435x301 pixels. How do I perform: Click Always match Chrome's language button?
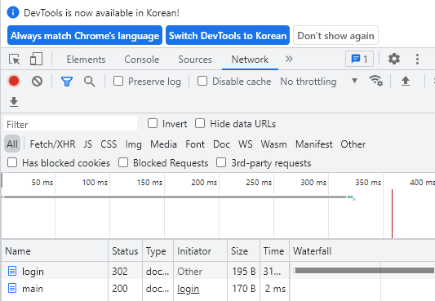coord(85,35)
